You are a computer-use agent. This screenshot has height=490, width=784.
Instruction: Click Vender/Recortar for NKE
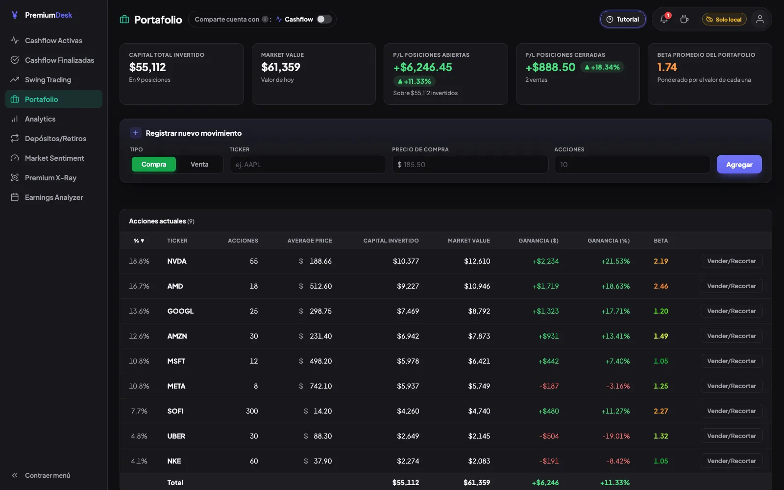732,461
